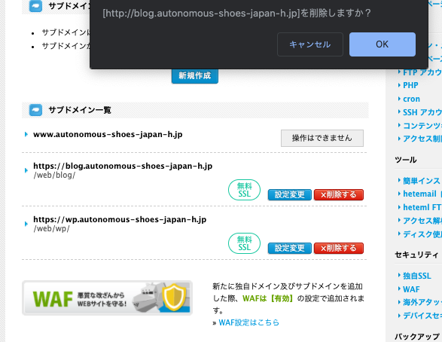The height and width of the screenshot is (342, 442).
Task: Open 設定変更 for blog subdomain
Action: point(289,194)
